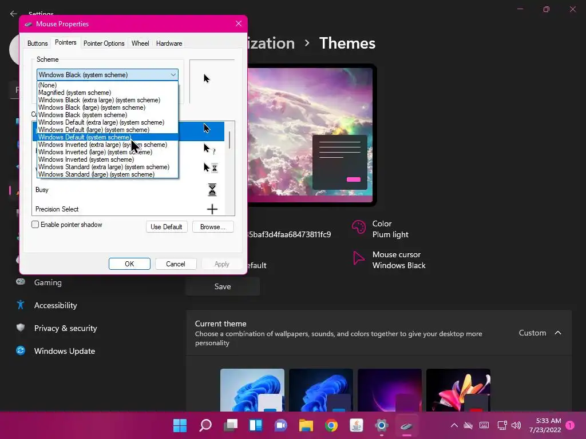Open taskbar Search
The width and height of the screenshot is (586, 439).
coord(205,425)
